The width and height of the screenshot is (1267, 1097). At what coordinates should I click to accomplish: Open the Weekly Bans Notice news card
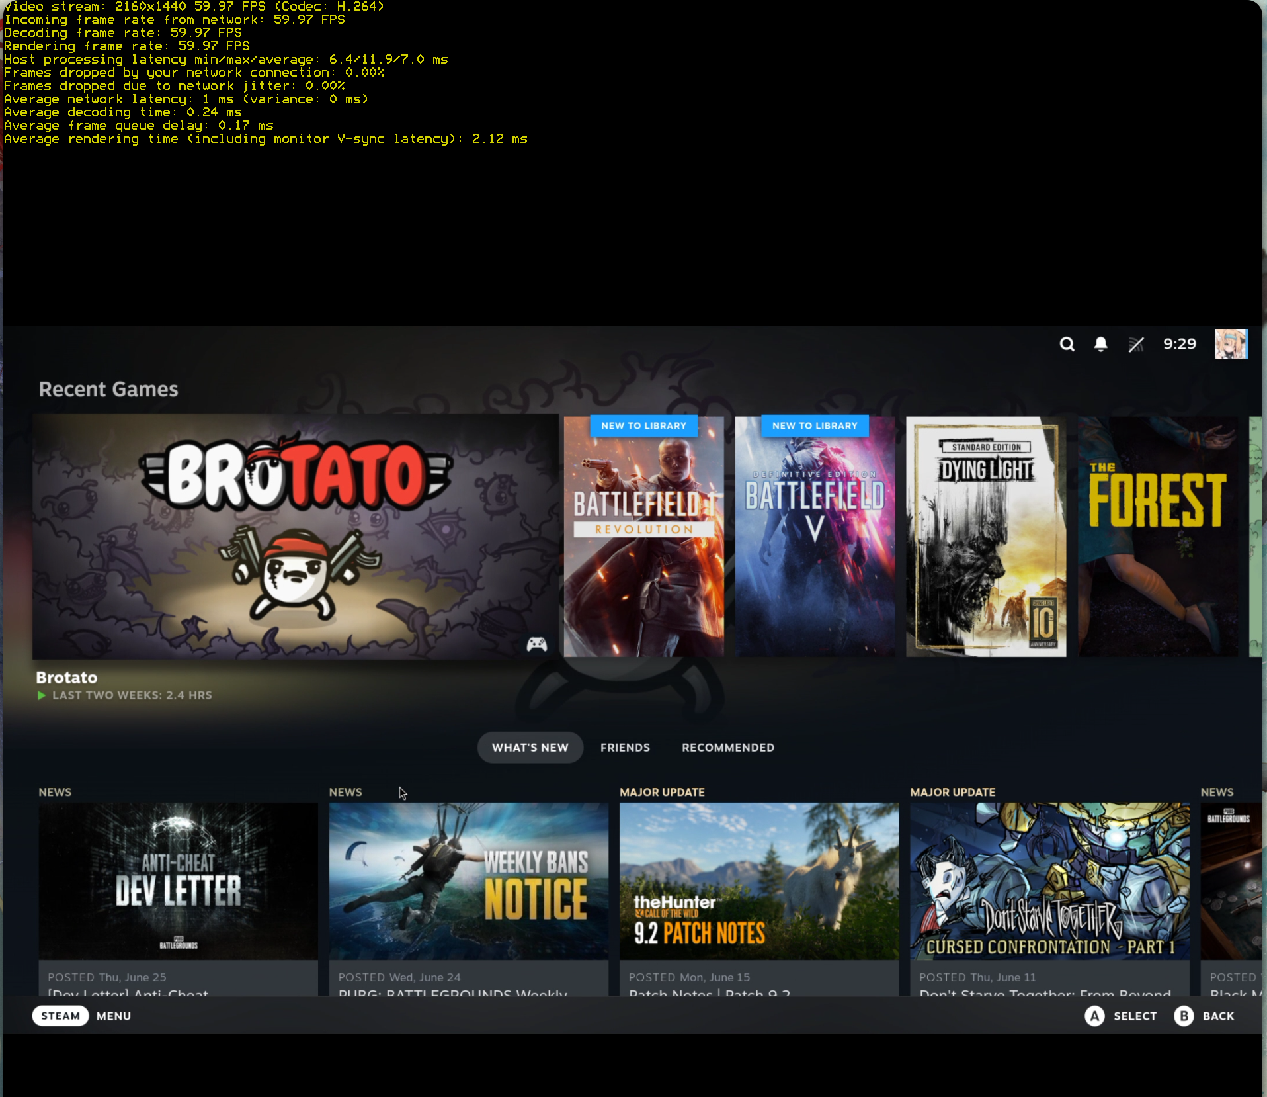469,899
